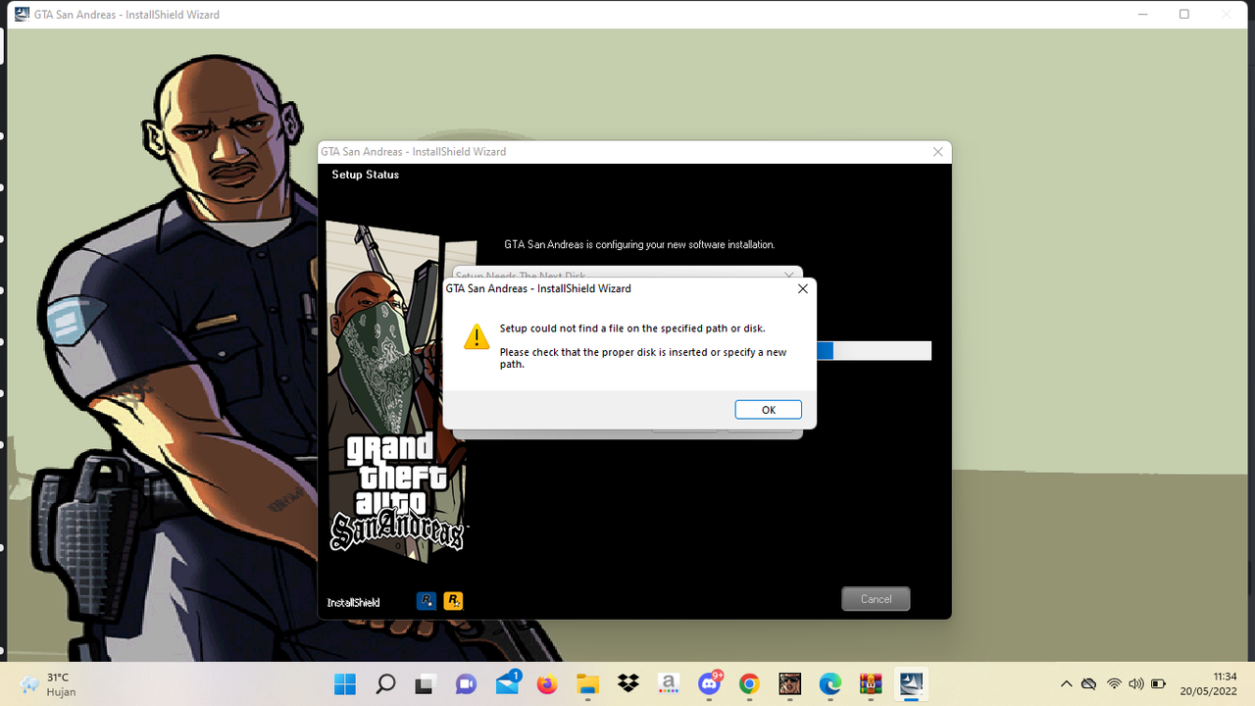Open the Chat app from the taskbar
1255x706 pixels.
point(466,683)
